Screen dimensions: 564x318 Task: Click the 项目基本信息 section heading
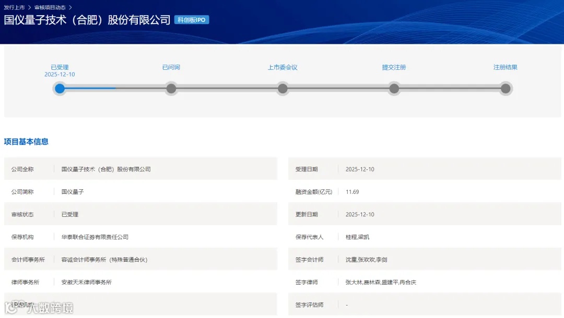26,142
